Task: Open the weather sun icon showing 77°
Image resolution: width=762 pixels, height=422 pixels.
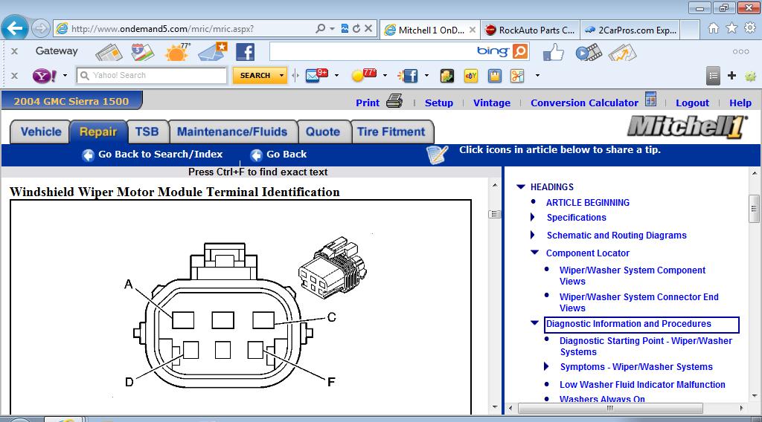Action: coord(177,52)
